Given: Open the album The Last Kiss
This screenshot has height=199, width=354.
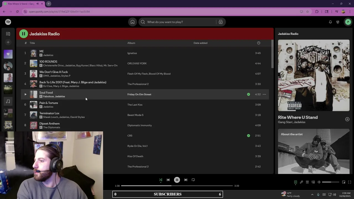Looking at the screenshot, I should pyautogui.click(x=135, y=104).
